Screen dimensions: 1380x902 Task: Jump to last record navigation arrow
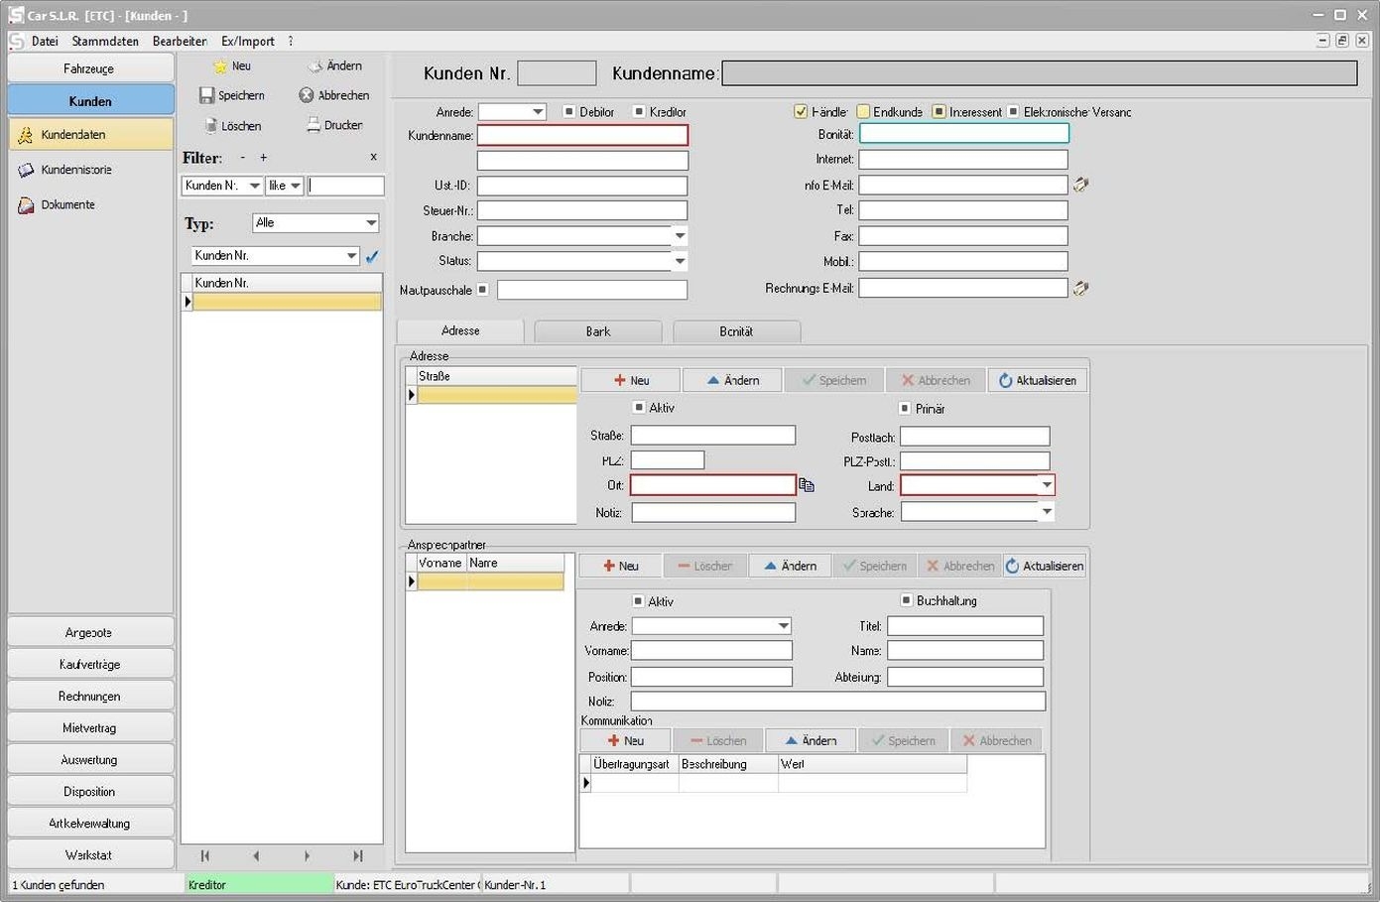(358, 855)
